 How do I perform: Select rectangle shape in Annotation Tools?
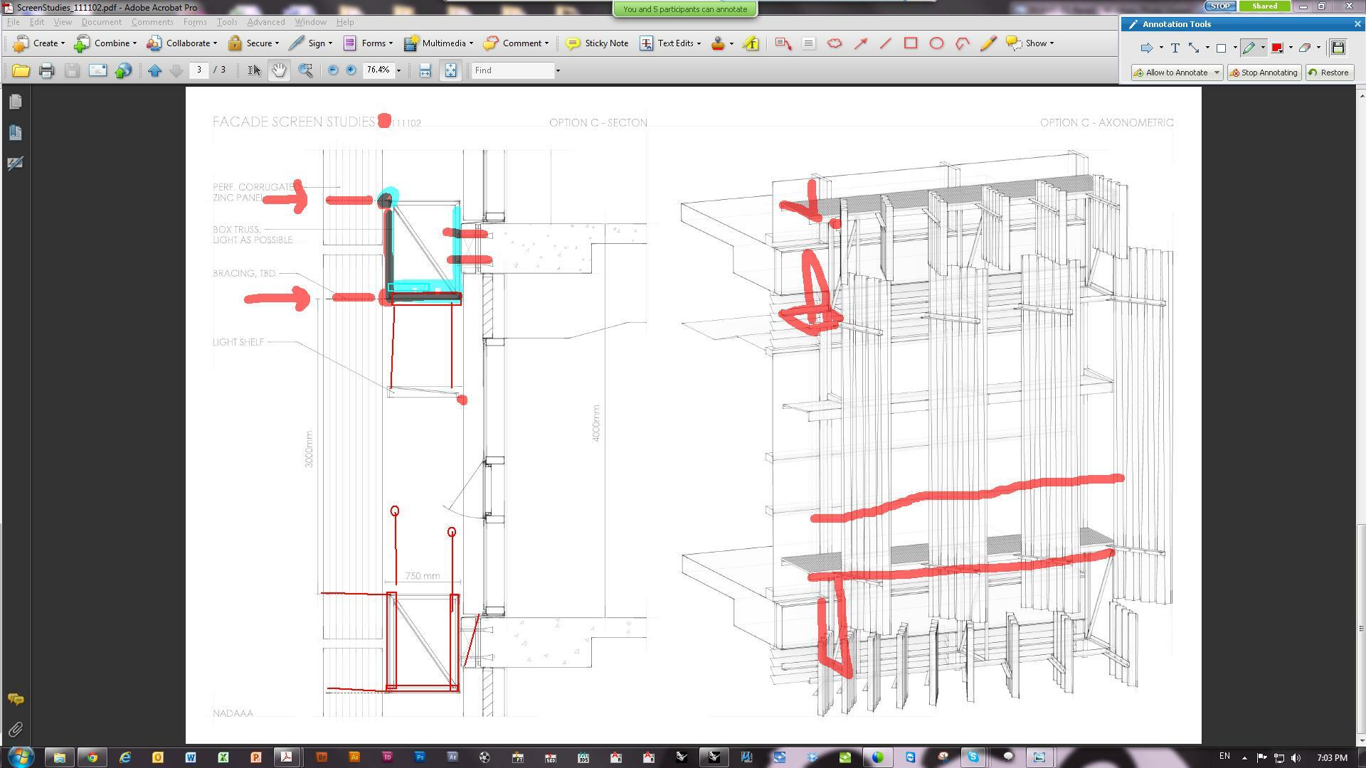tap(1221, 48)
